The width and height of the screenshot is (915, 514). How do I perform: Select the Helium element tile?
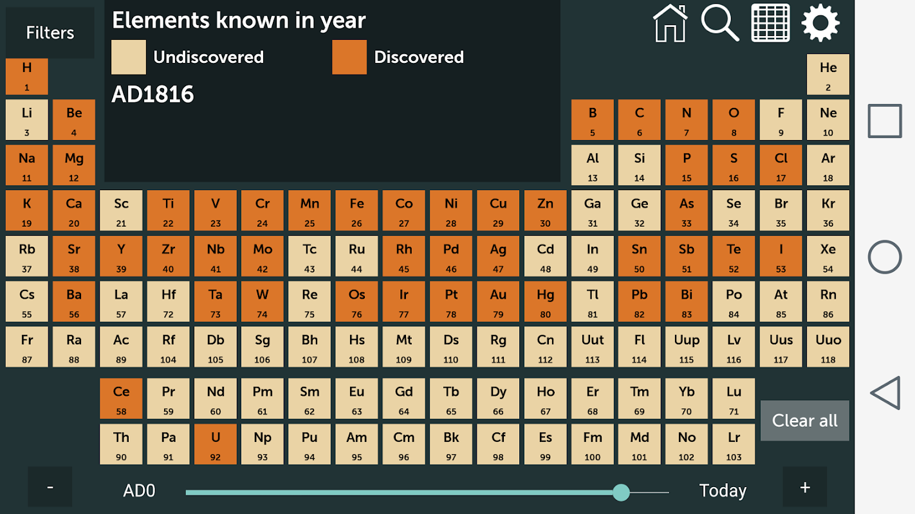pyautogui.click(x=828, y=75)
